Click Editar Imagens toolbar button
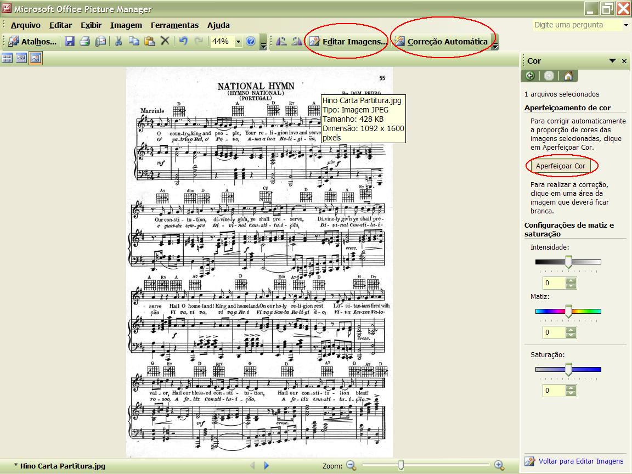Screen dimensions: 632x474 click(x=348, y=41)
